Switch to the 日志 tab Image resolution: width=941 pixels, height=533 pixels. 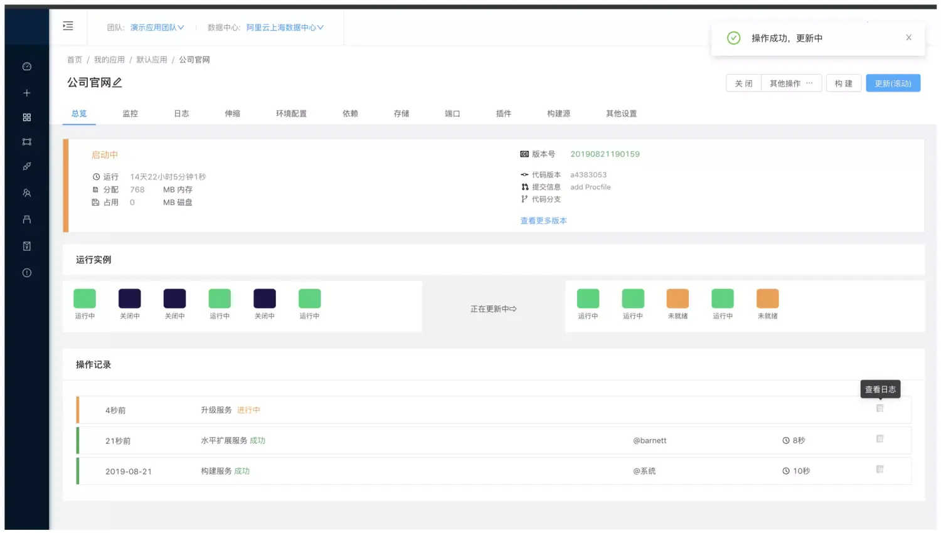tap(181, 113)
